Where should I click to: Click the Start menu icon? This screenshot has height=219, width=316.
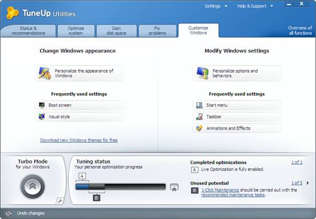(x=199, y=105)
